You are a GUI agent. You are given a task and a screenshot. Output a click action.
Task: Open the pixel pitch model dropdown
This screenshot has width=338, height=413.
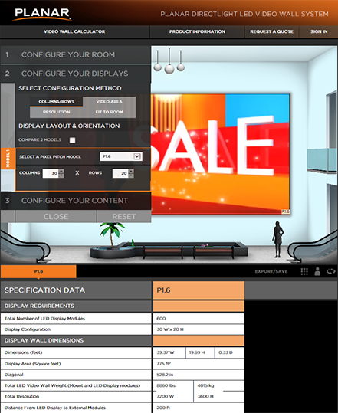click(121, 156)
